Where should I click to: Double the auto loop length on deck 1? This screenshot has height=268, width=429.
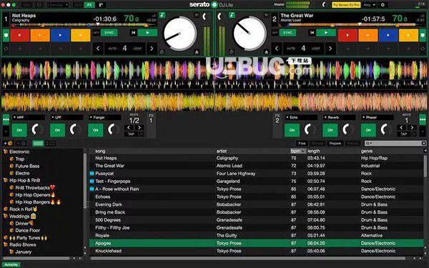point(152,49)
